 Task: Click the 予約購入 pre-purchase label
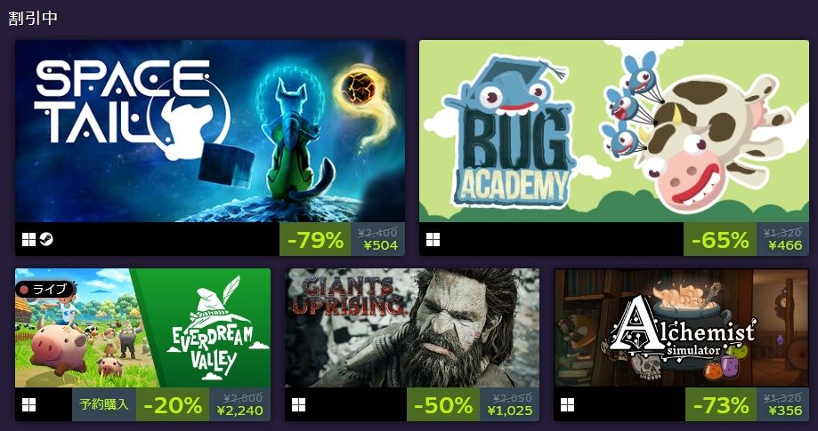[x=104, y=404]
